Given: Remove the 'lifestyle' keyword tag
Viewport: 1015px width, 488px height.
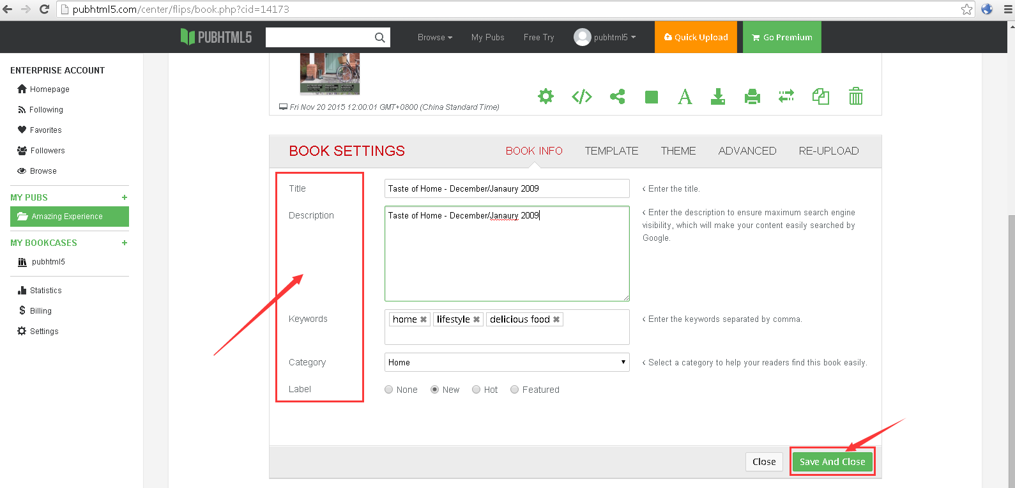Looking at the screenshot, I should [476, 319].
